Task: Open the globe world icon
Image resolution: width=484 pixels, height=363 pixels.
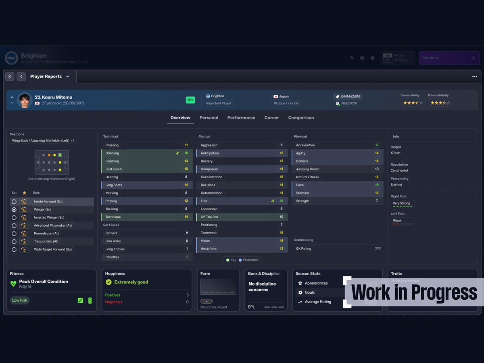Action: tap(362, 58)
